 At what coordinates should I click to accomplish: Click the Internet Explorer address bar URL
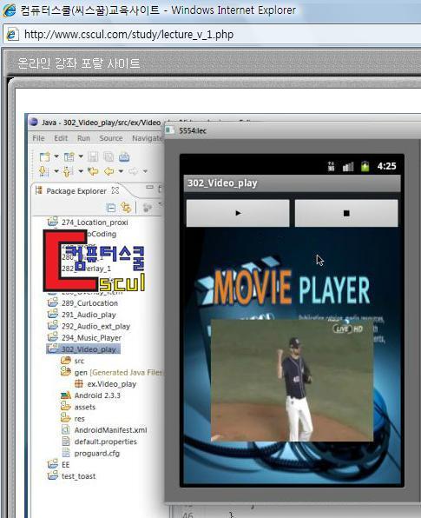tap(128, 35)
